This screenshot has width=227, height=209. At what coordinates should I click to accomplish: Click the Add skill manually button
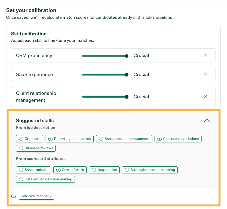(x=36, y=196)
